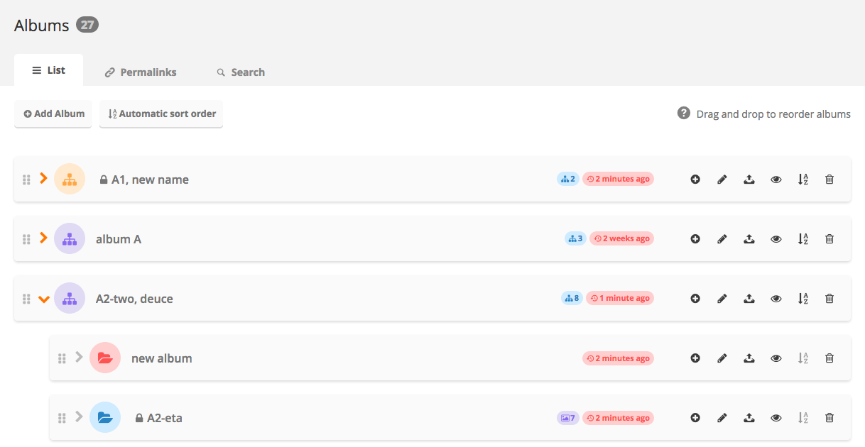Screen dimensions: 865x447
Task: Delete album A with trash icon
Action: click(x=829, y=239)
